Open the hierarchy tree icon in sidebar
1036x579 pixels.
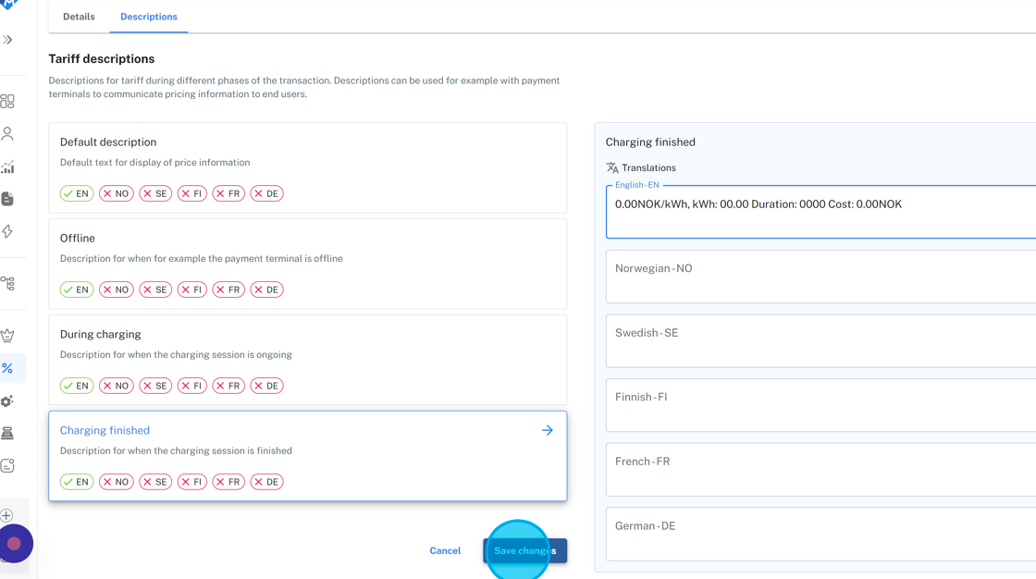click(x=7, y=284)
